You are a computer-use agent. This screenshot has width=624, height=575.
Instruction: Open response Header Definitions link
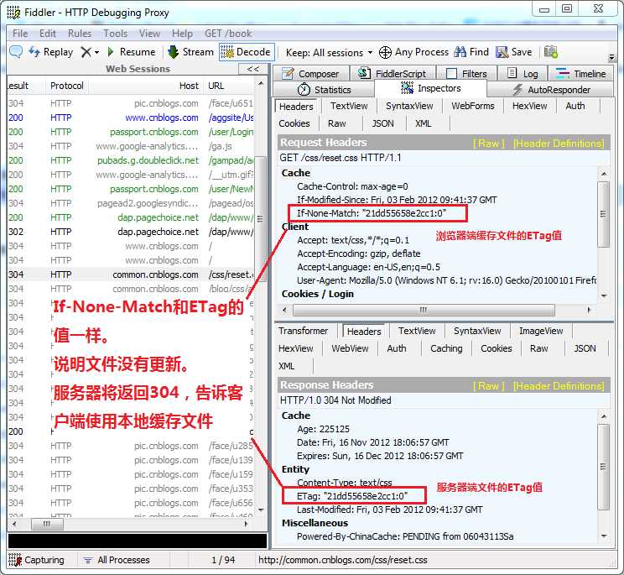pyautogui.click(x=559, y=386)
